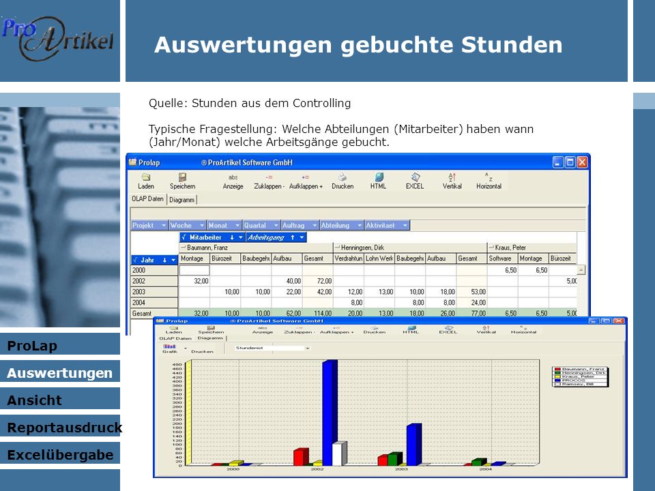Open the Monat filter dropdown
Screen dimensions: 655x491
(x=237, y=226)
